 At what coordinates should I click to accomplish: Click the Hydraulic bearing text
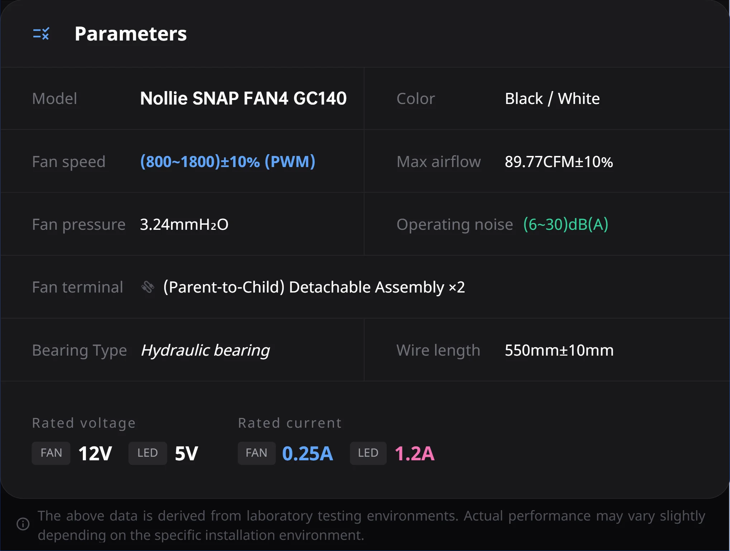pos(205,350)
